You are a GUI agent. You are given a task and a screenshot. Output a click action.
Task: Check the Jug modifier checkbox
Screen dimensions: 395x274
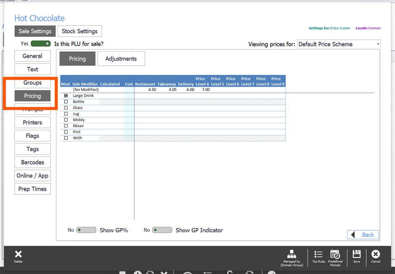(66, 114)
